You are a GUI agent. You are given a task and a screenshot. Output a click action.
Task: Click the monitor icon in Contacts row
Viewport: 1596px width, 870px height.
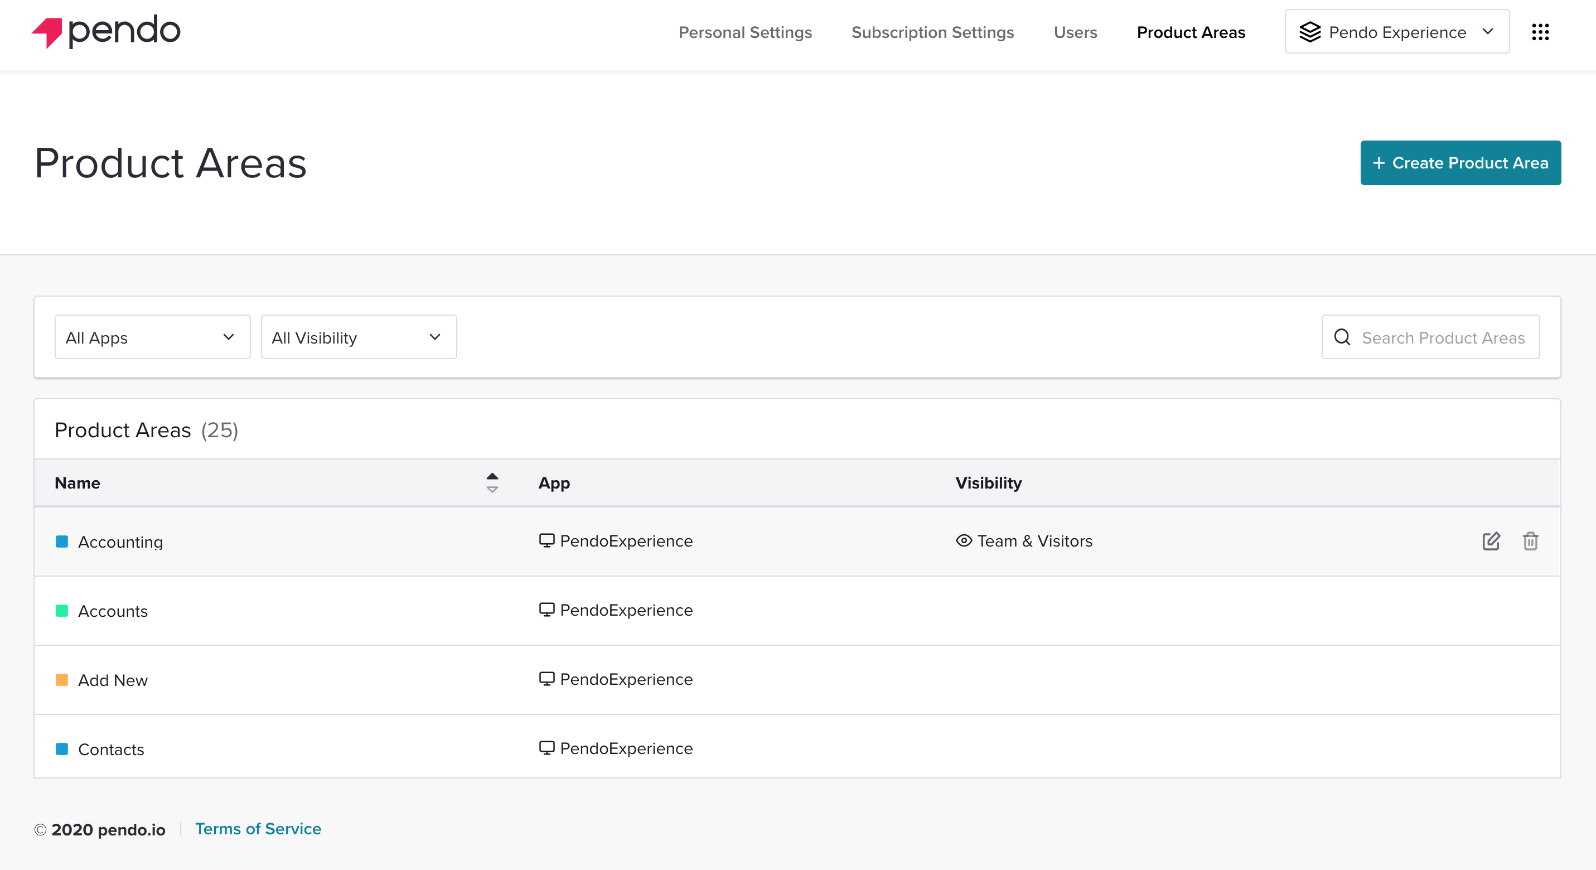pos(546,748)
